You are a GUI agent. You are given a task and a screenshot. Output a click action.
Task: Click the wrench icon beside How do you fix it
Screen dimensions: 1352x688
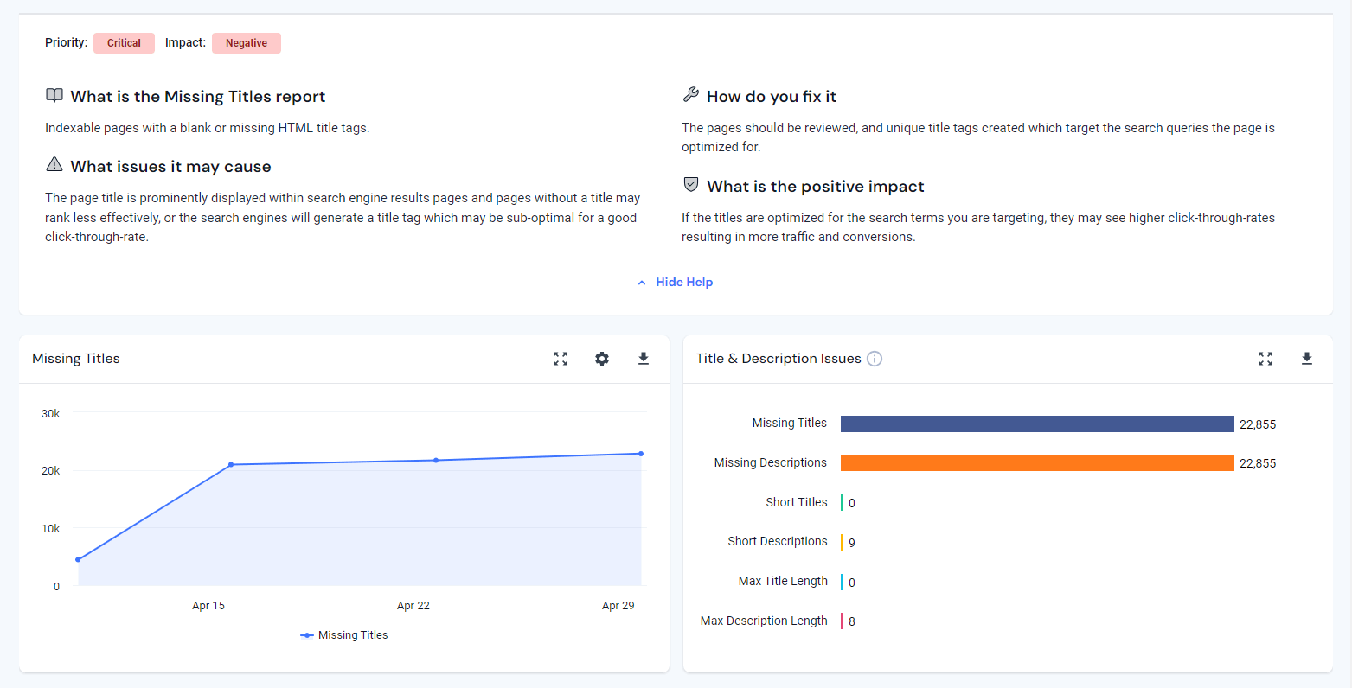point(690,95)
